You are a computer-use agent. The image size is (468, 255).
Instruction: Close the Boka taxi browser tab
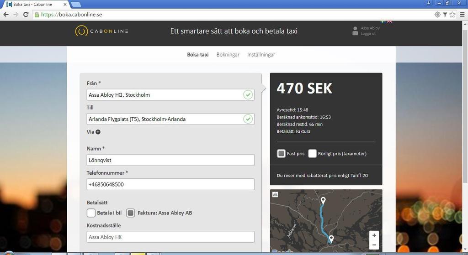click(x=65, y=4)
